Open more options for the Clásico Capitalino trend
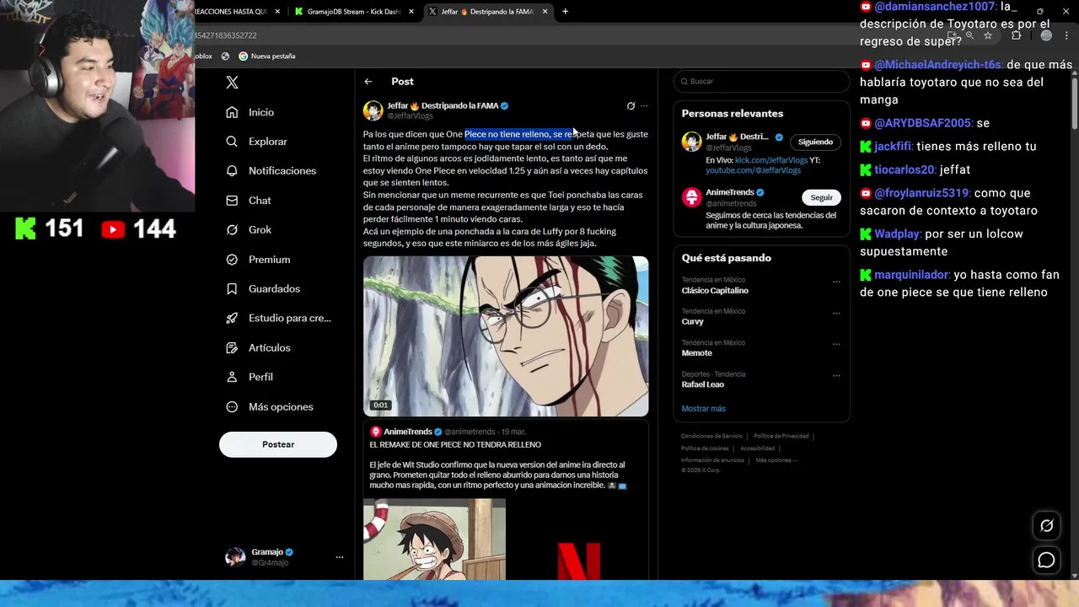The width and height of the screenshot is (1079, 607). 836,282
